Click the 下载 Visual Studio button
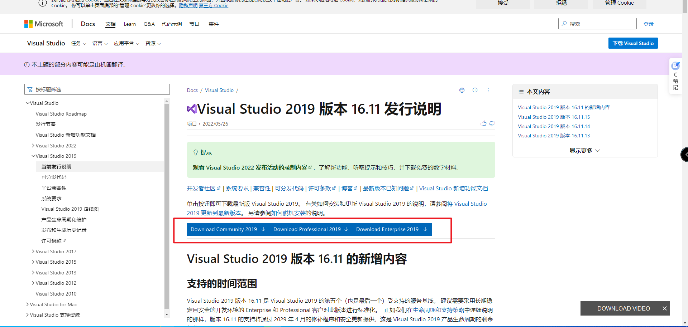 pos(633,43)
